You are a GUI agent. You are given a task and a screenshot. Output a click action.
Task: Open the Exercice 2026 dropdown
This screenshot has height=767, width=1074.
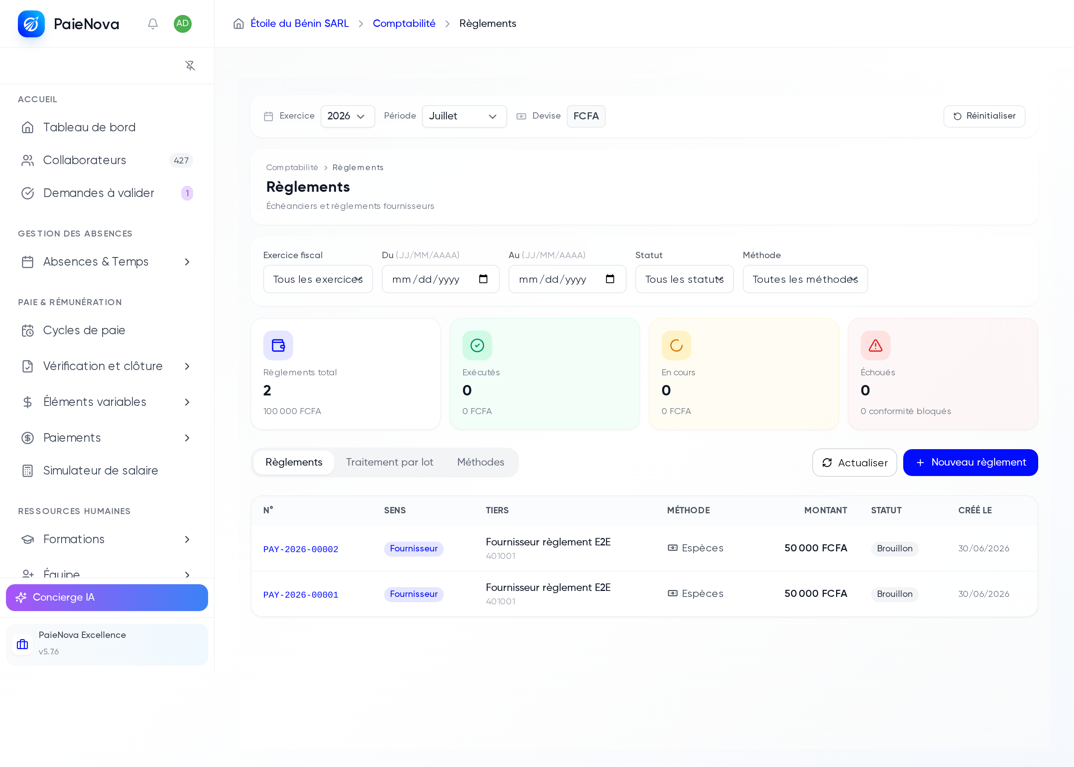tap(348, 116)
